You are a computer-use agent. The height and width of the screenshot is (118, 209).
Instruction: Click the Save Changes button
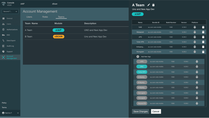pyautogui.click(x=141, y=111)
